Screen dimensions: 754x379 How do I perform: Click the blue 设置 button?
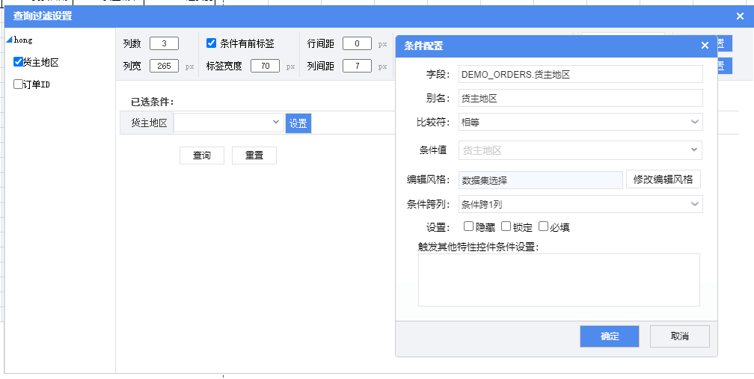tap(298, 123)
